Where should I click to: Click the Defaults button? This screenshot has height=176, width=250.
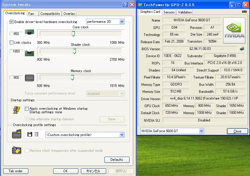coord(117,160)
